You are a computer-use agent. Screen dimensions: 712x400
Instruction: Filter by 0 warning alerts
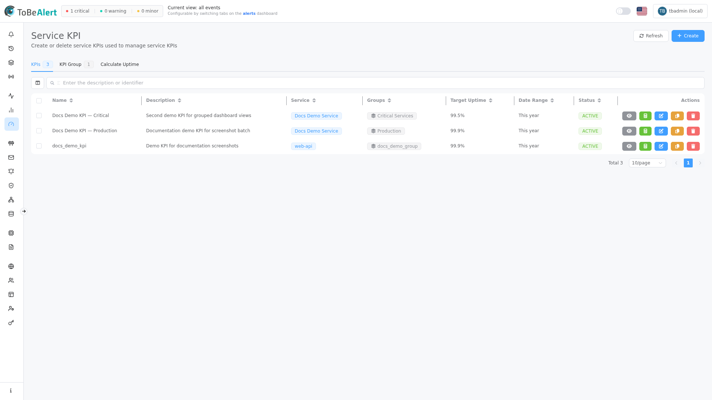113,11
